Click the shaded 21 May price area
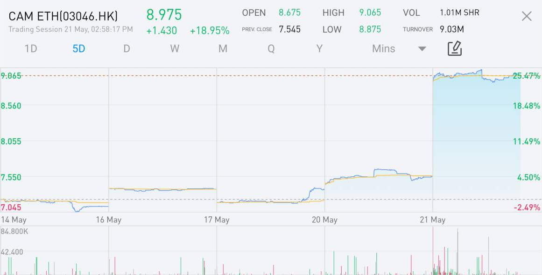This screenshot has width=542, height=275. (x=476, y=140)
